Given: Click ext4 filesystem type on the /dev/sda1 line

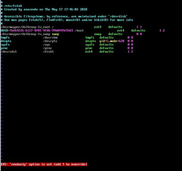Looking at the screenshot, I should point(89,52).
